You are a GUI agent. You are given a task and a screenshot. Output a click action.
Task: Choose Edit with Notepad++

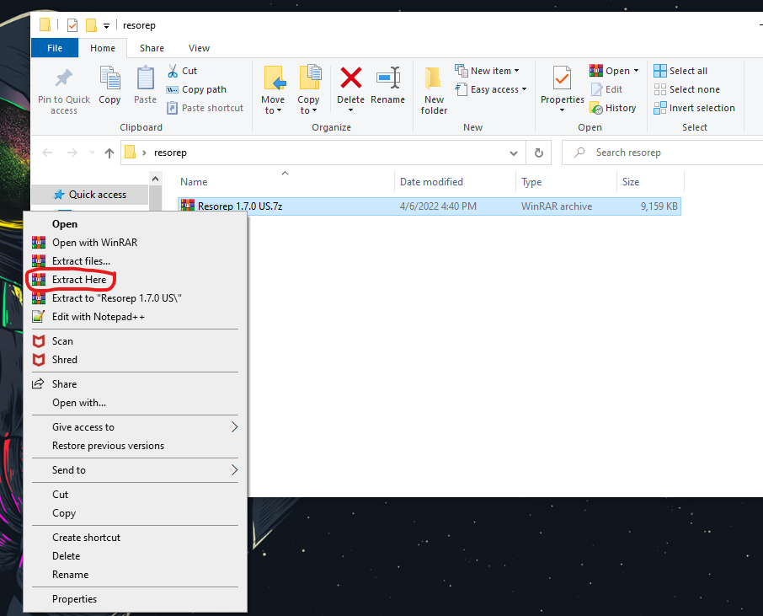click(x=136, y=317)
